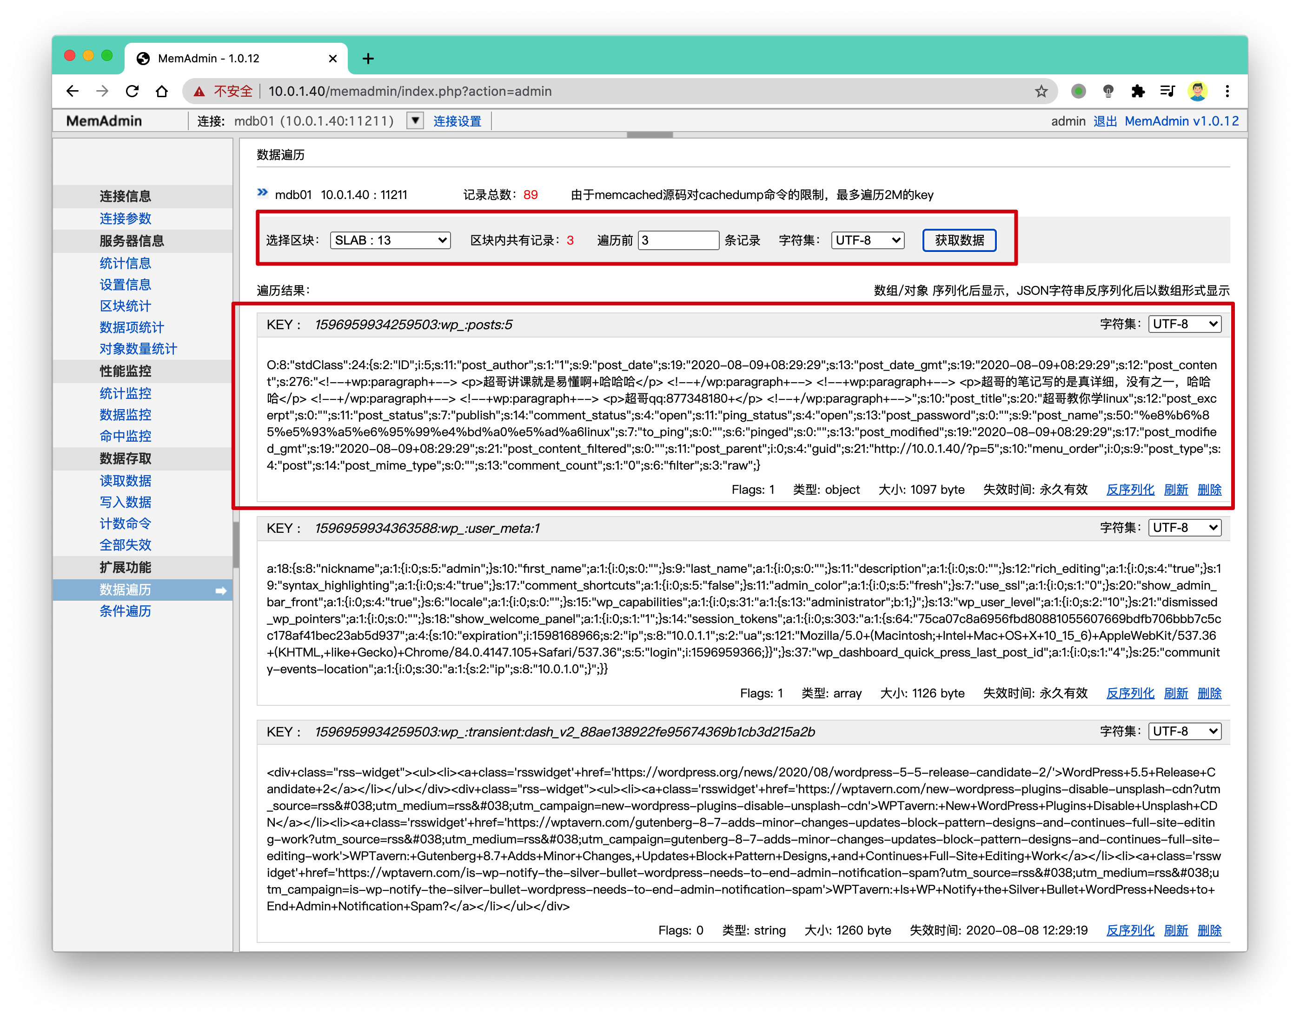The image size is (1300, 1021).
Task: Open the SLAB : 13 block dropdown
Action: 390,240
